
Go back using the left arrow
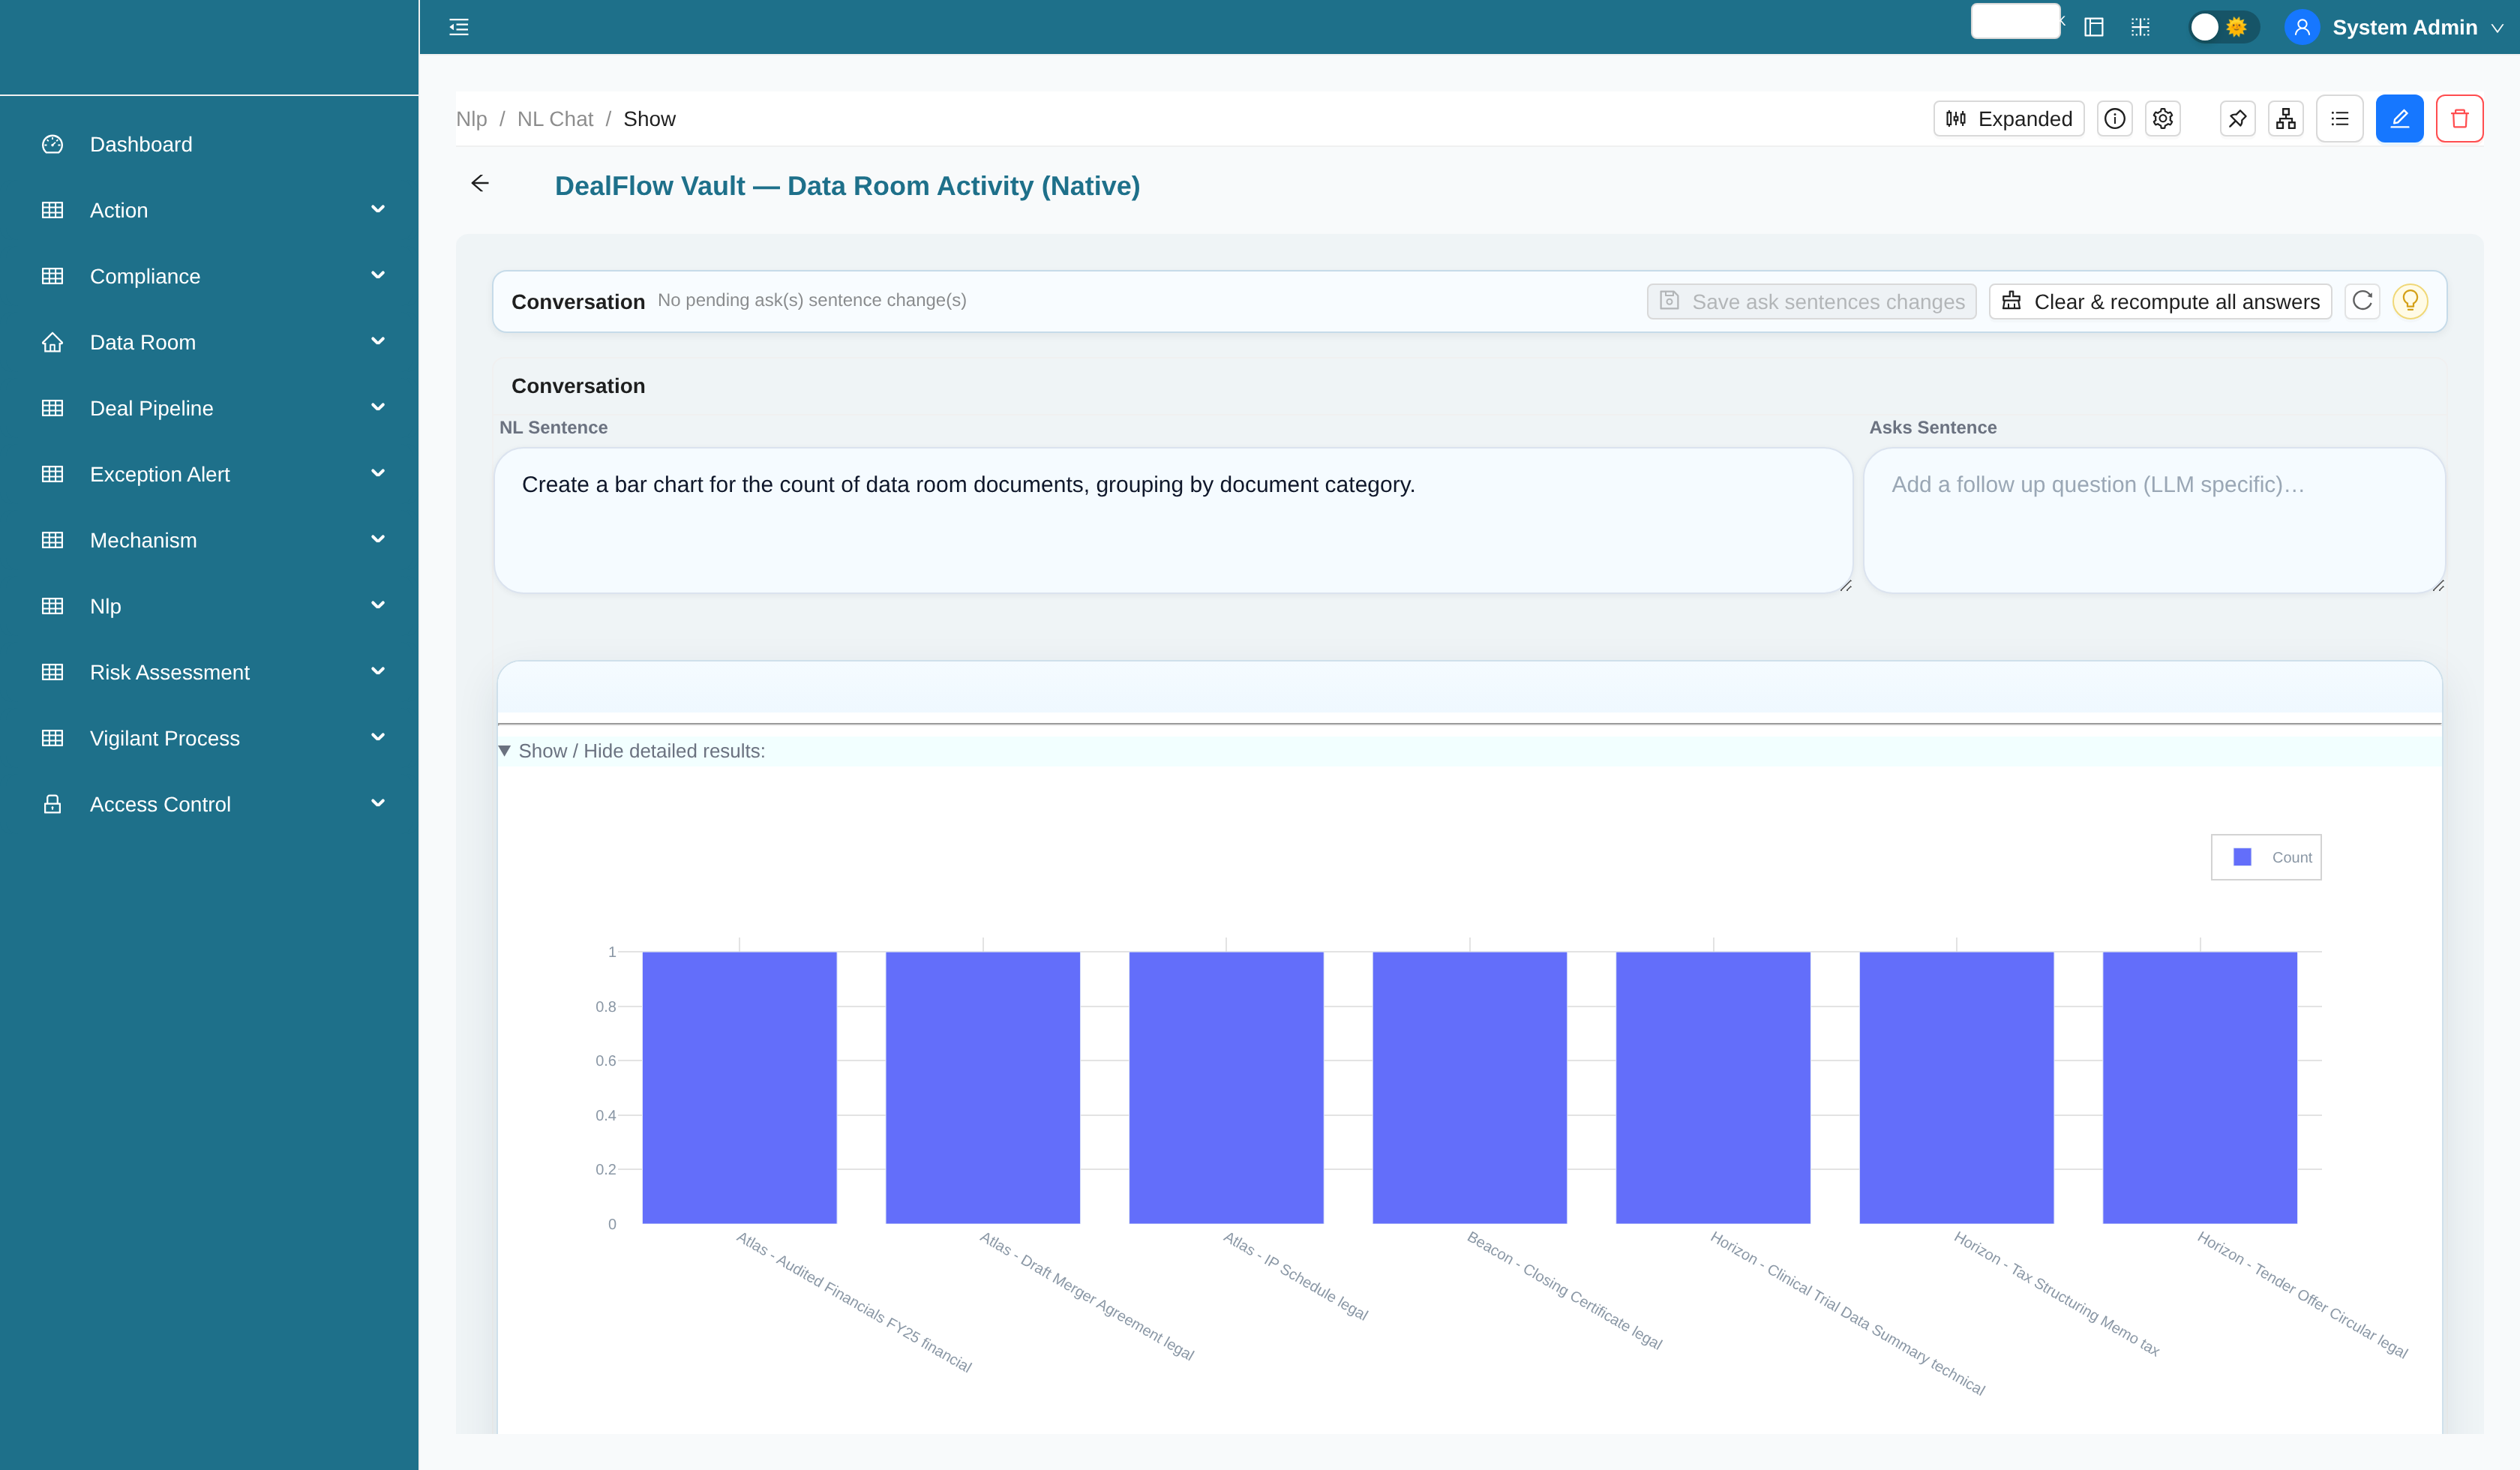(480, 183)
